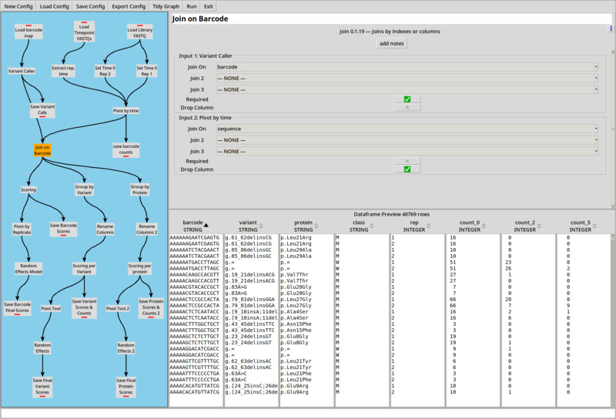Open Input 2 Join 2 dropdown

(x=407, y=140)
